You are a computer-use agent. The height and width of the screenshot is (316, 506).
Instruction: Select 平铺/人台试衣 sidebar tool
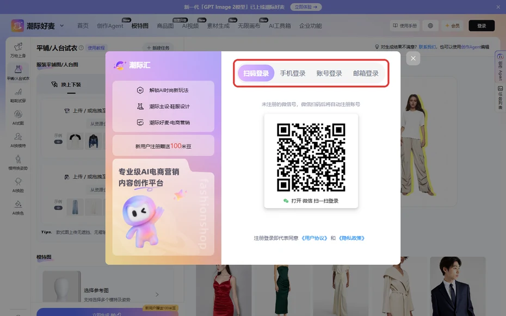click(18, 72)
